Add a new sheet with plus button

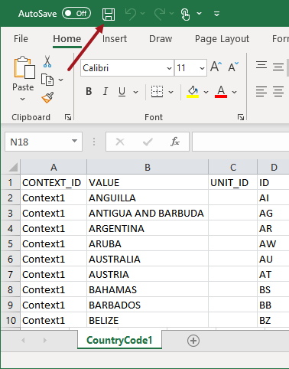(193, 341)
